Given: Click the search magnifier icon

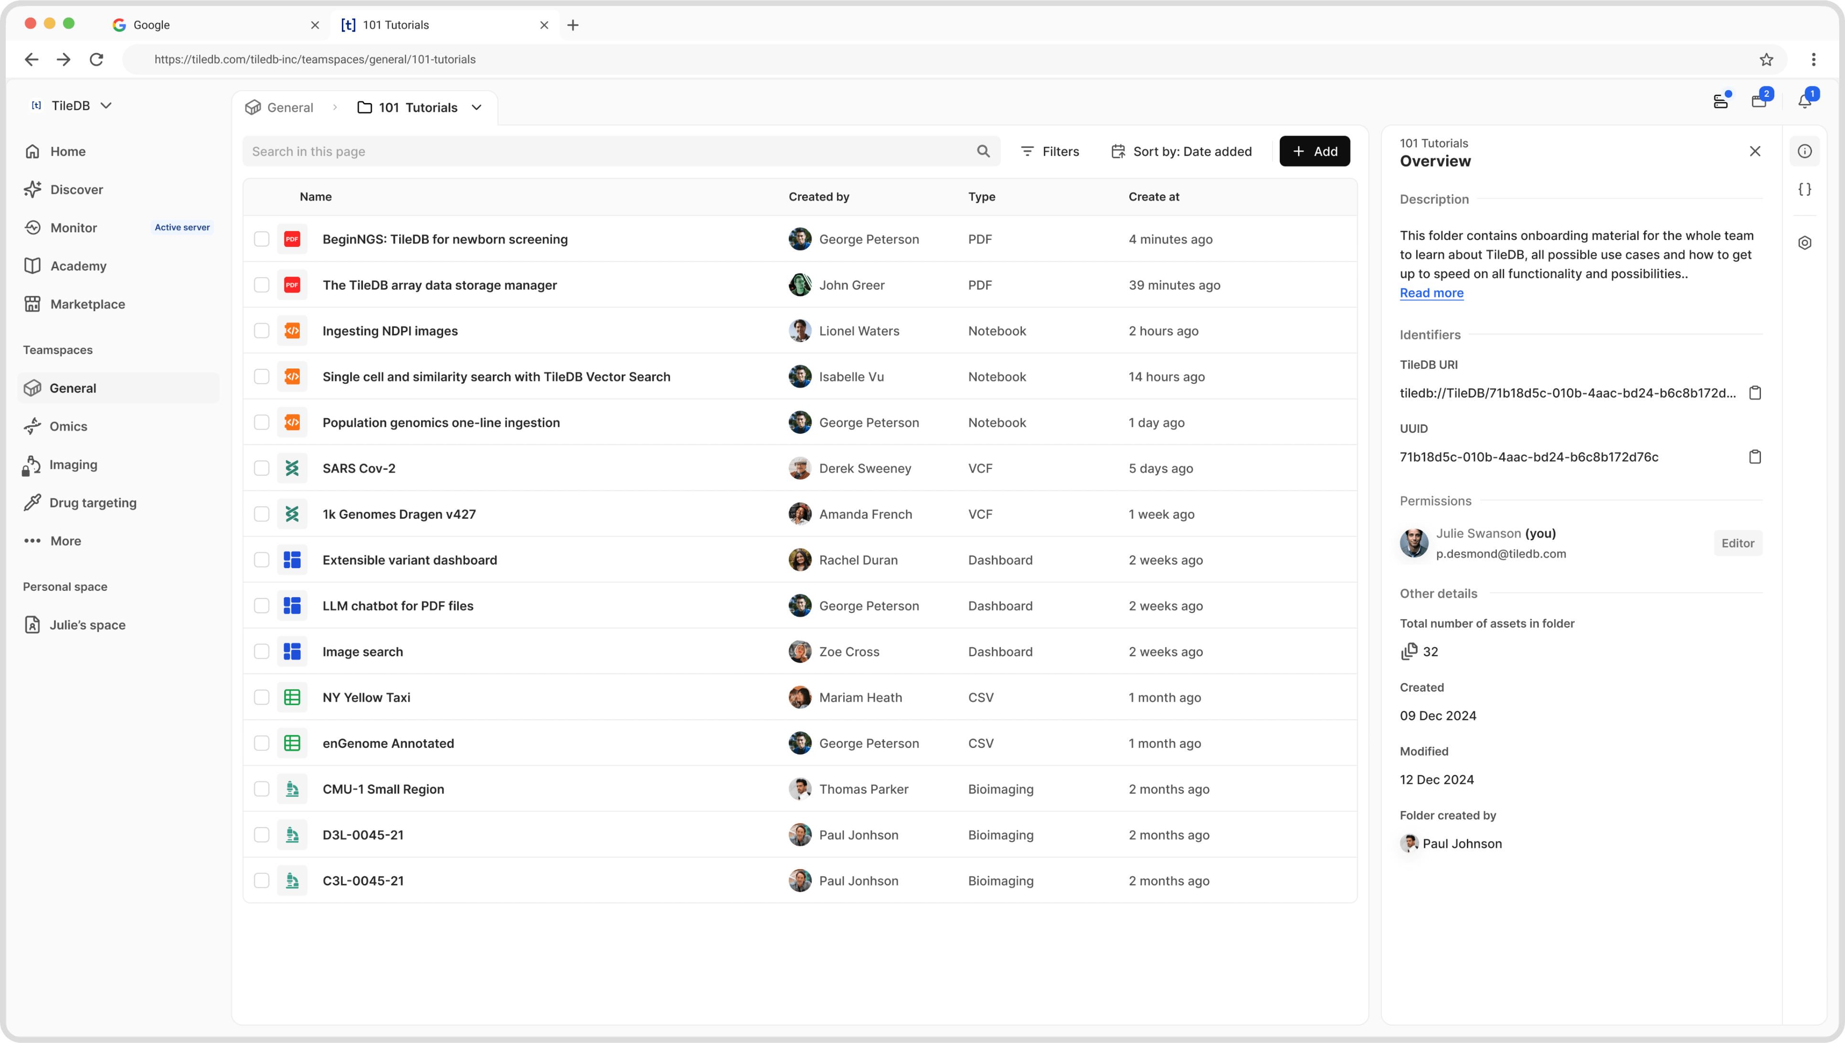Looking at the screenshot, I should click(x=983, y=151).
